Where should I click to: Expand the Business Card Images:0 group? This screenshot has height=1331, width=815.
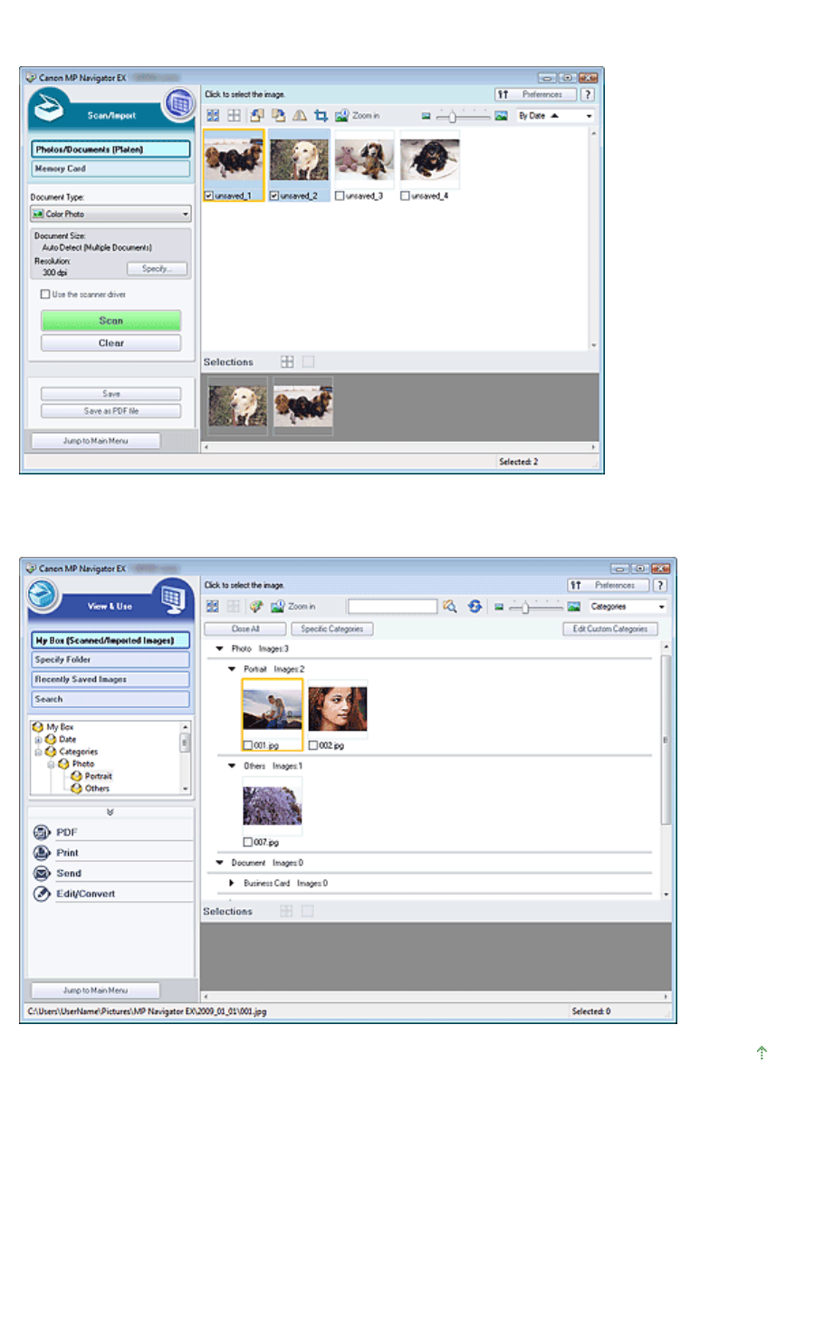click(232, 883)
